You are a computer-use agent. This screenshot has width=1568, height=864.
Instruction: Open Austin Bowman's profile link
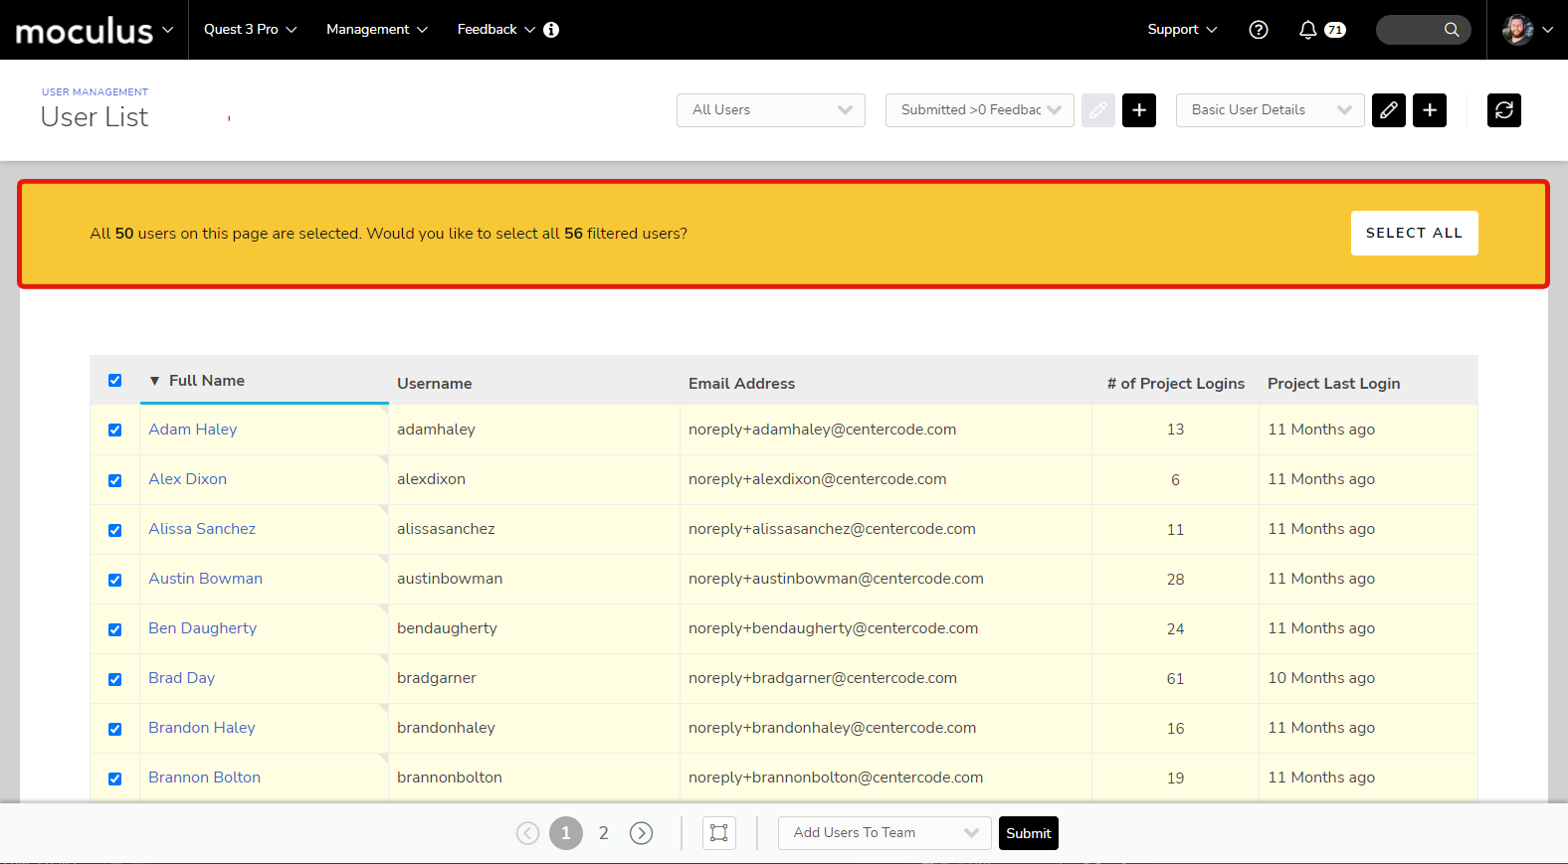click(205, 579)
